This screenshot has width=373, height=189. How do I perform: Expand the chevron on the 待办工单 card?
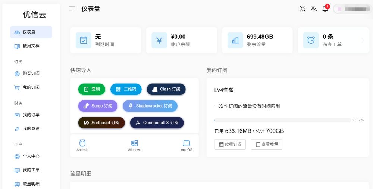(x=363, y=40)
